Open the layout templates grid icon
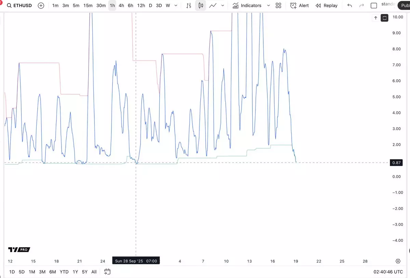 (x=278, y=5)
